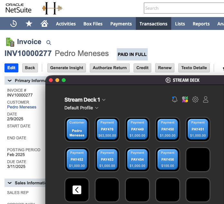Click the company H logo with bee
This screenshot has width=224, height=204.
point(52,8)
